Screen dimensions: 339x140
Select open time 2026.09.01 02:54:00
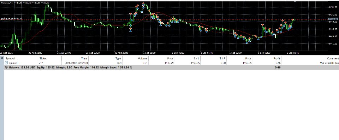point(76,63)
